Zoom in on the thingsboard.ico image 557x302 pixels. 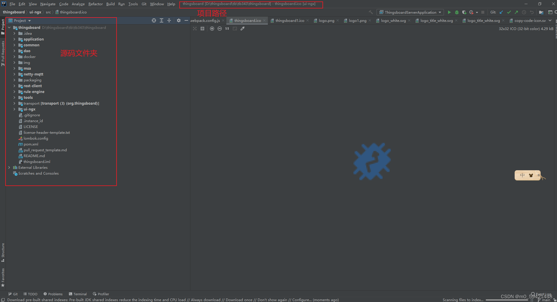click(212, 28)
